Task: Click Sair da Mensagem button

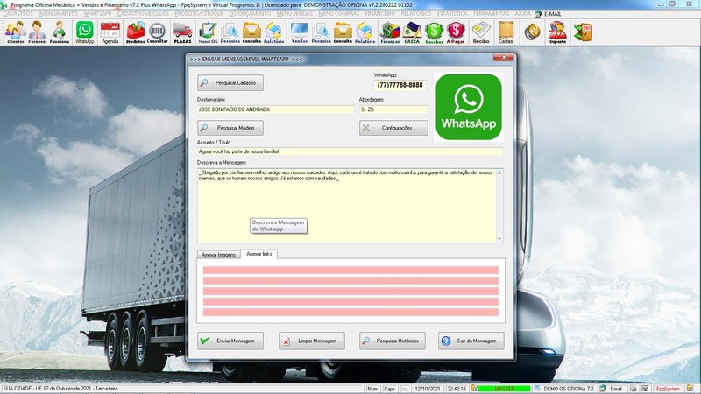Action: pos(471,341)
